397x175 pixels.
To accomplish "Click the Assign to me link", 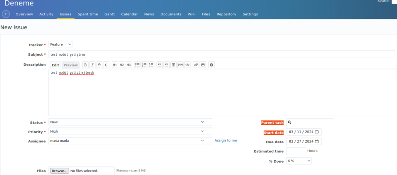I will pyautogui.click(x=226, y=141).
